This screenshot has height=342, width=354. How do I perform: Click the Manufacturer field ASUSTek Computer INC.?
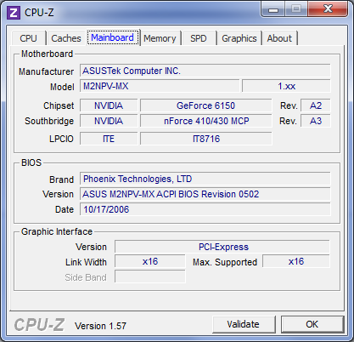click(x=205, y=71)
